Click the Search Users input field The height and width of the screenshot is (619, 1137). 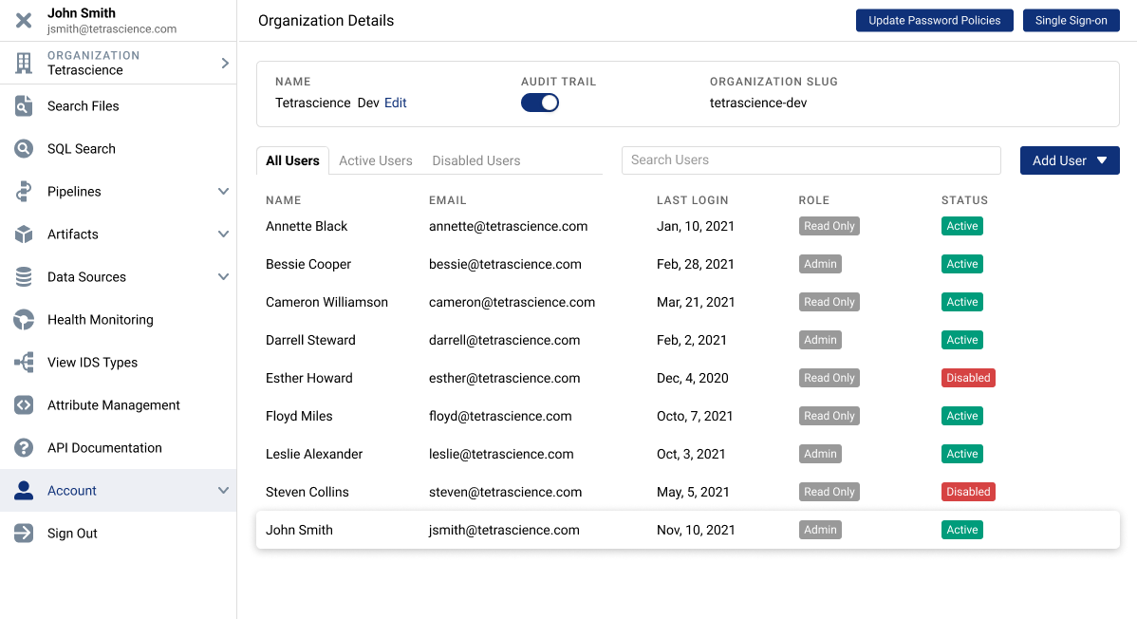(811, 159)
